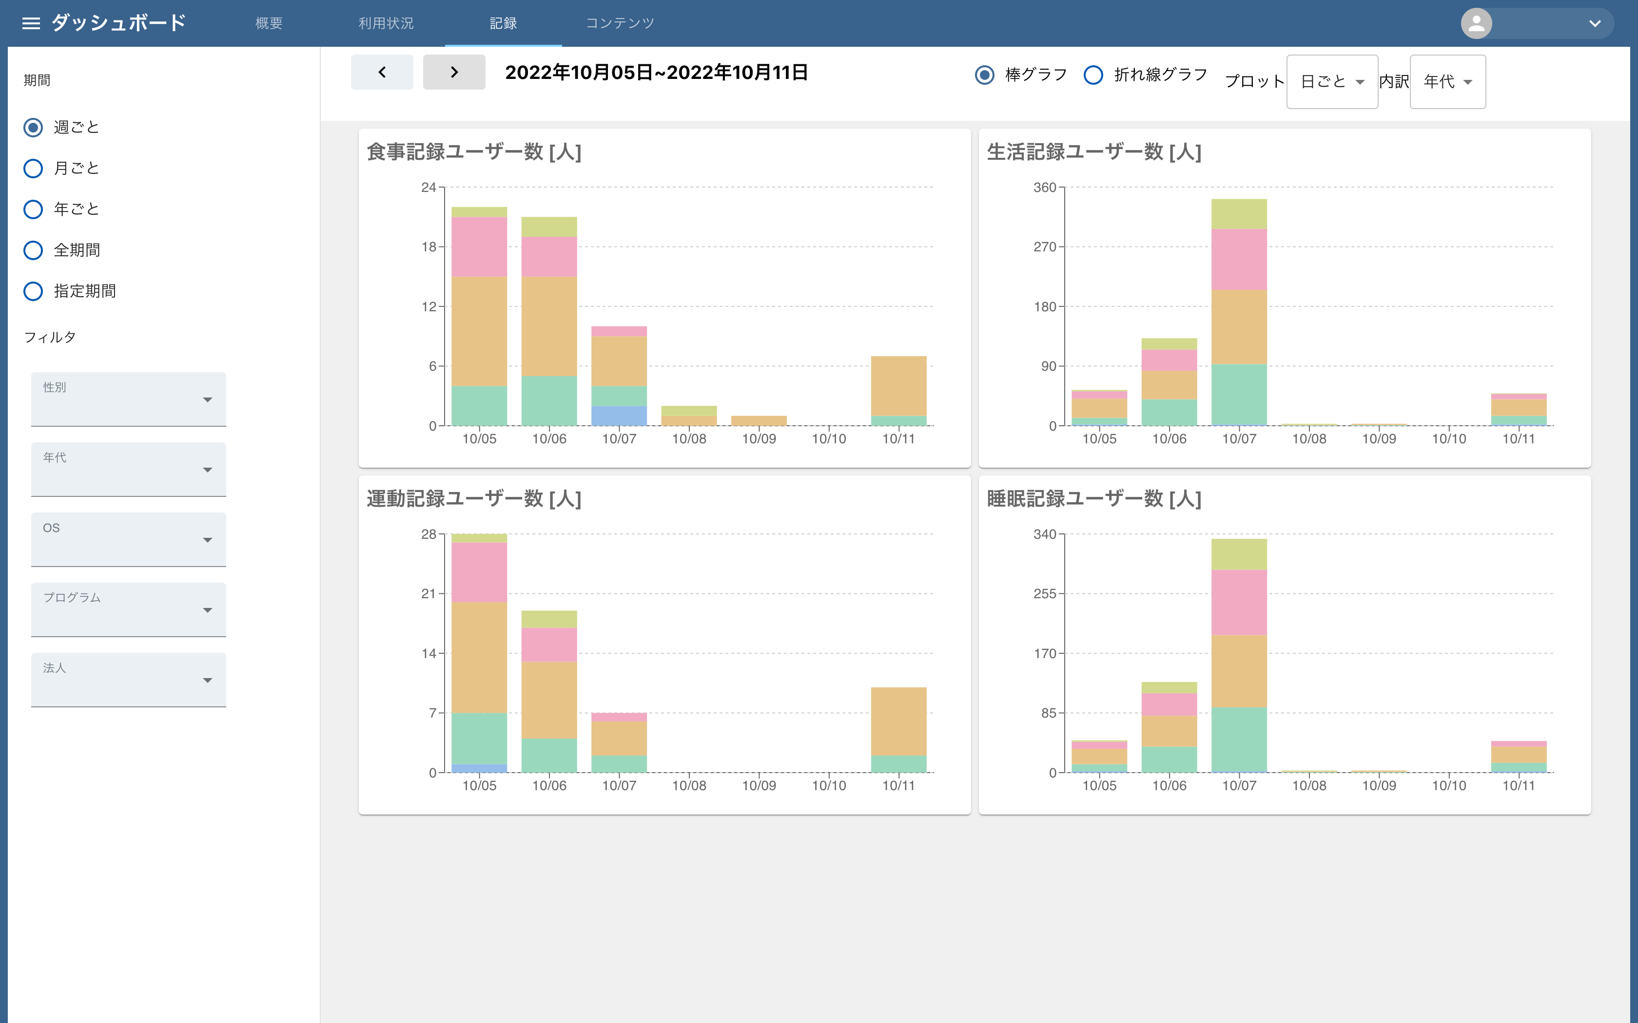
Task: Click the 性別 filter dropdown arrow
Action: [207, 400]
